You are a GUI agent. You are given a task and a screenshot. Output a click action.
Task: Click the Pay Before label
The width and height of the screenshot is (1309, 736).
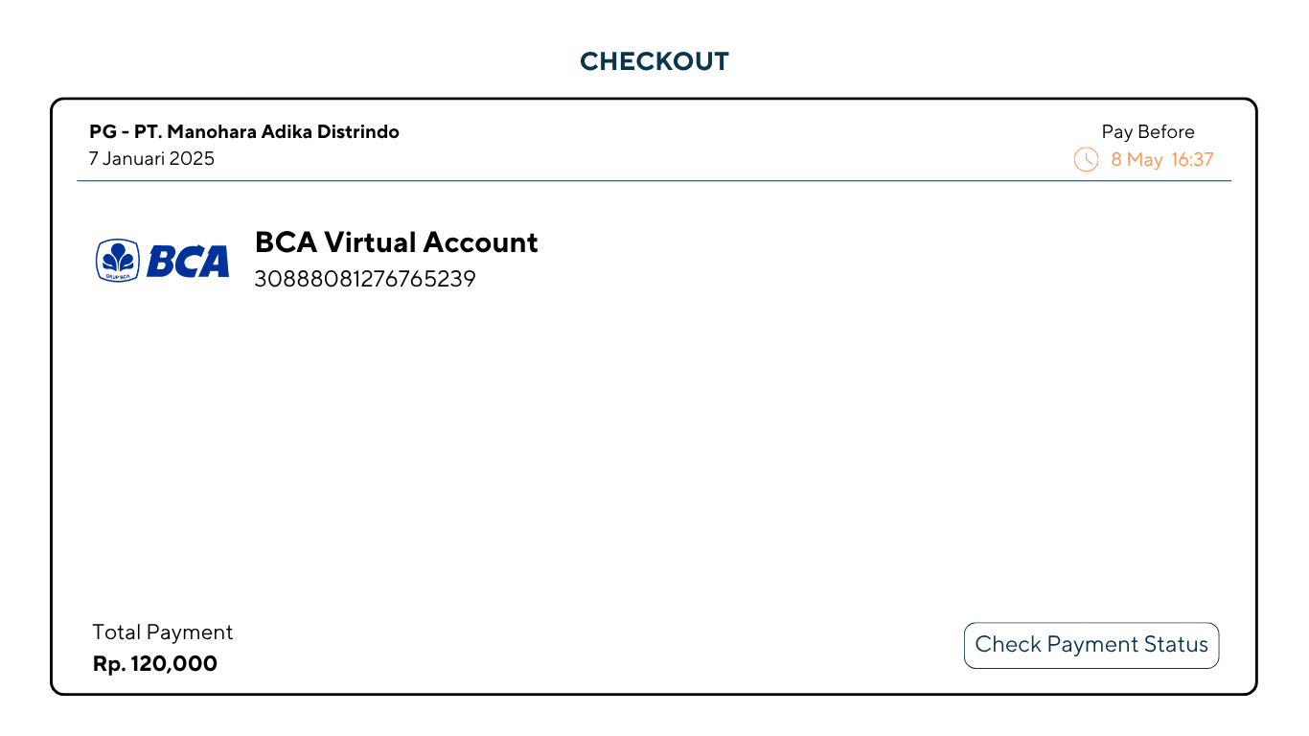pos(1148,132)
